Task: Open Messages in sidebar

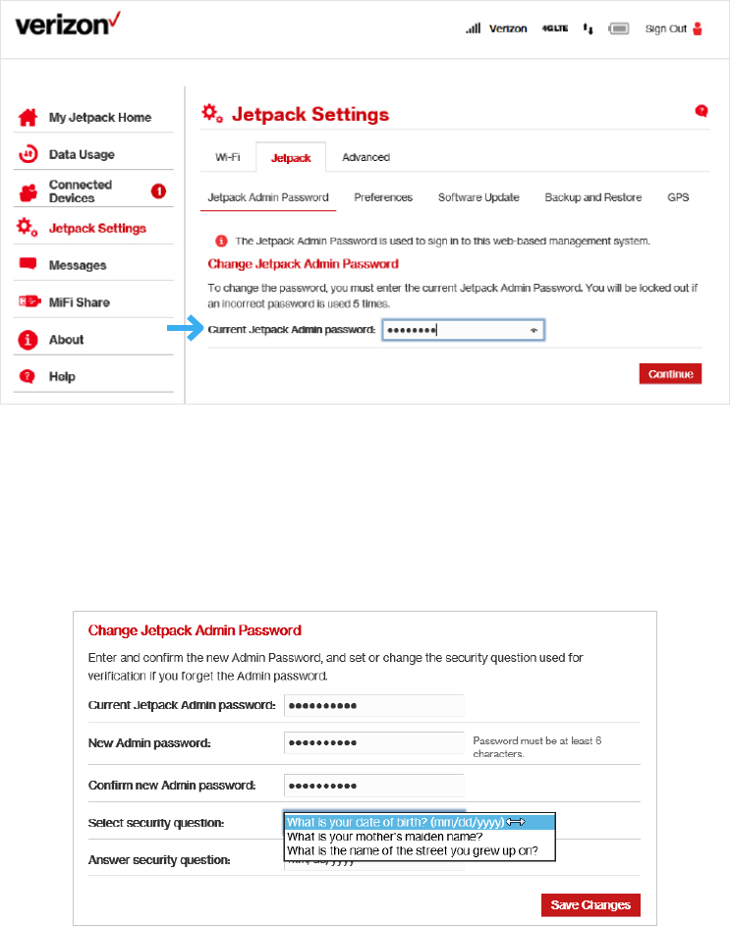Action: coord(78,265)
